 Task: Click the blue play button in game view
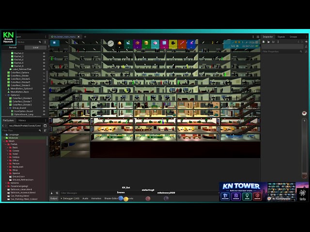(55, 43)
